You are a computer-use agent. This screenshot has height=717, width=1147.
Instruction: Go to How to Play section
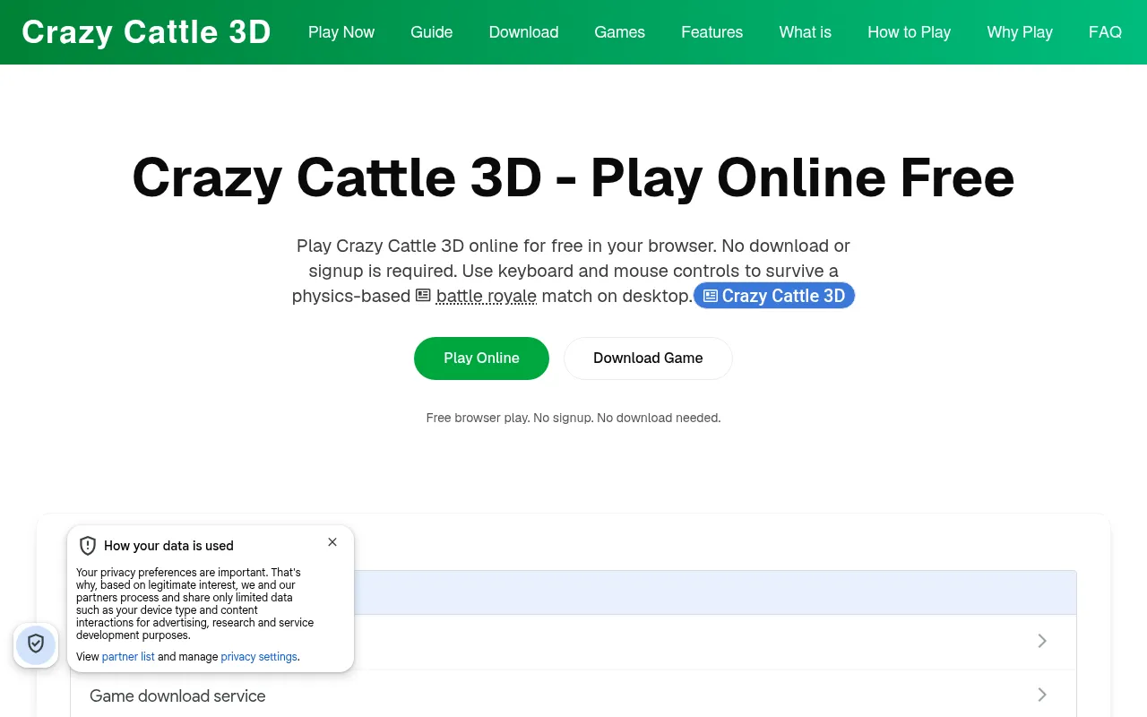[x=909, y=32]
